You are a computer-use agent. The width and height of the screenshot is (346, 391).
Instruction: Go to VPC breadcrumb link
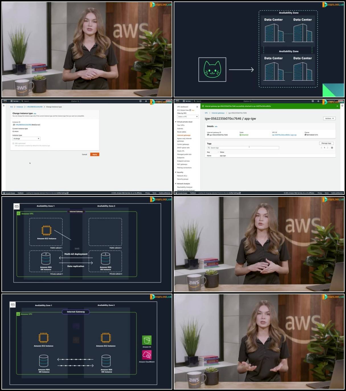206,113
